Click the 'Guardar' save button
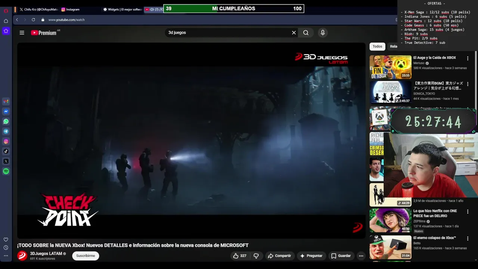Viewport: 478px width, 269px height. click(341, 256)
